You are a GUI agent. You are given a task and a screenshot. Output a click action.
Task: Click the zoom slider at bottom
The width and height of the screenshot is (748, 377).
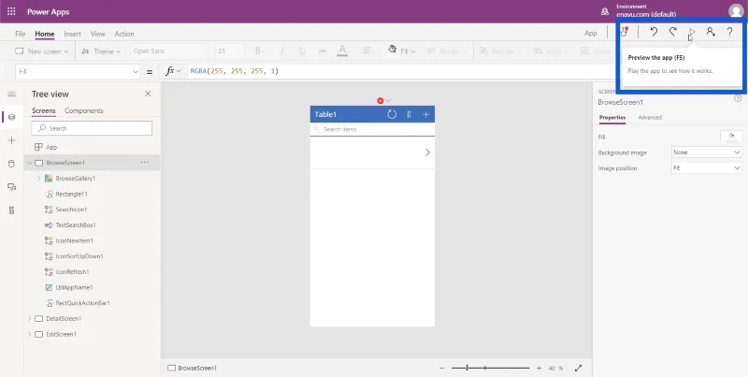pos(490,368)
